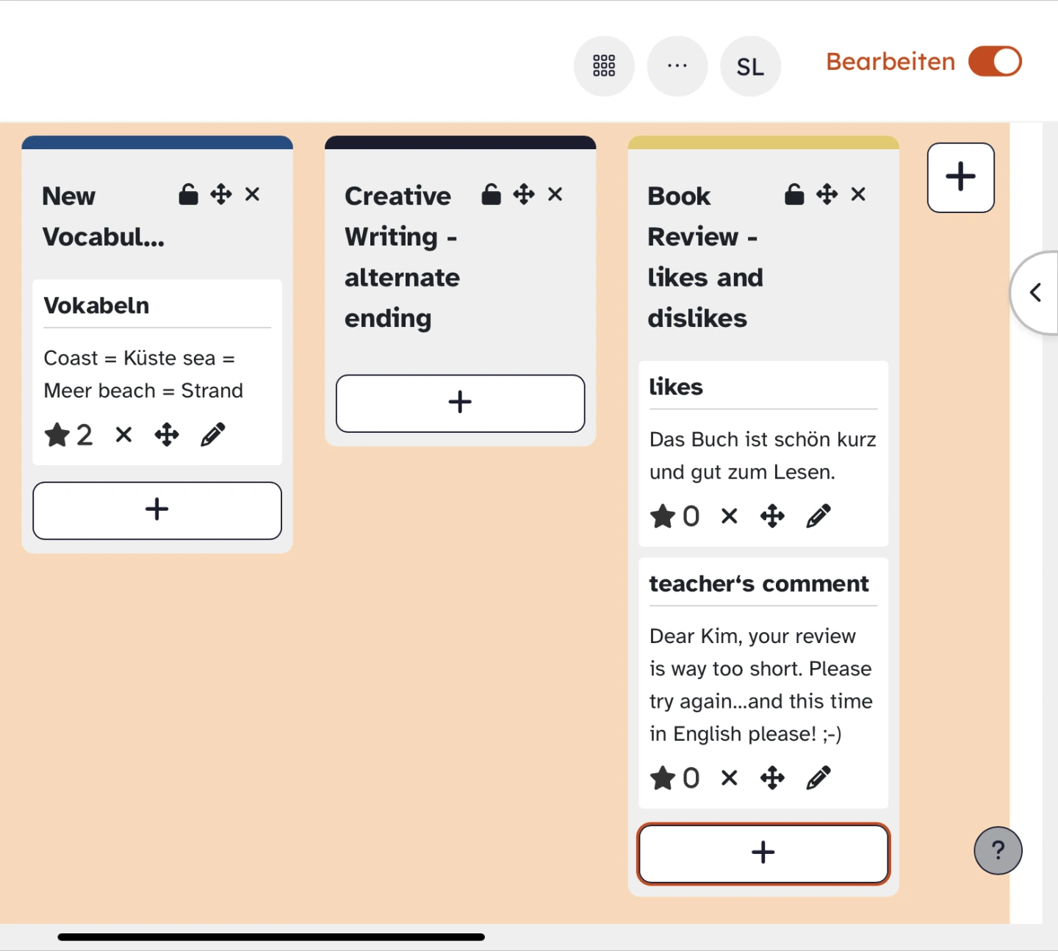Add card to Creative Writing column
Viewport: 1058px width, 951px height.
(460, 403)
